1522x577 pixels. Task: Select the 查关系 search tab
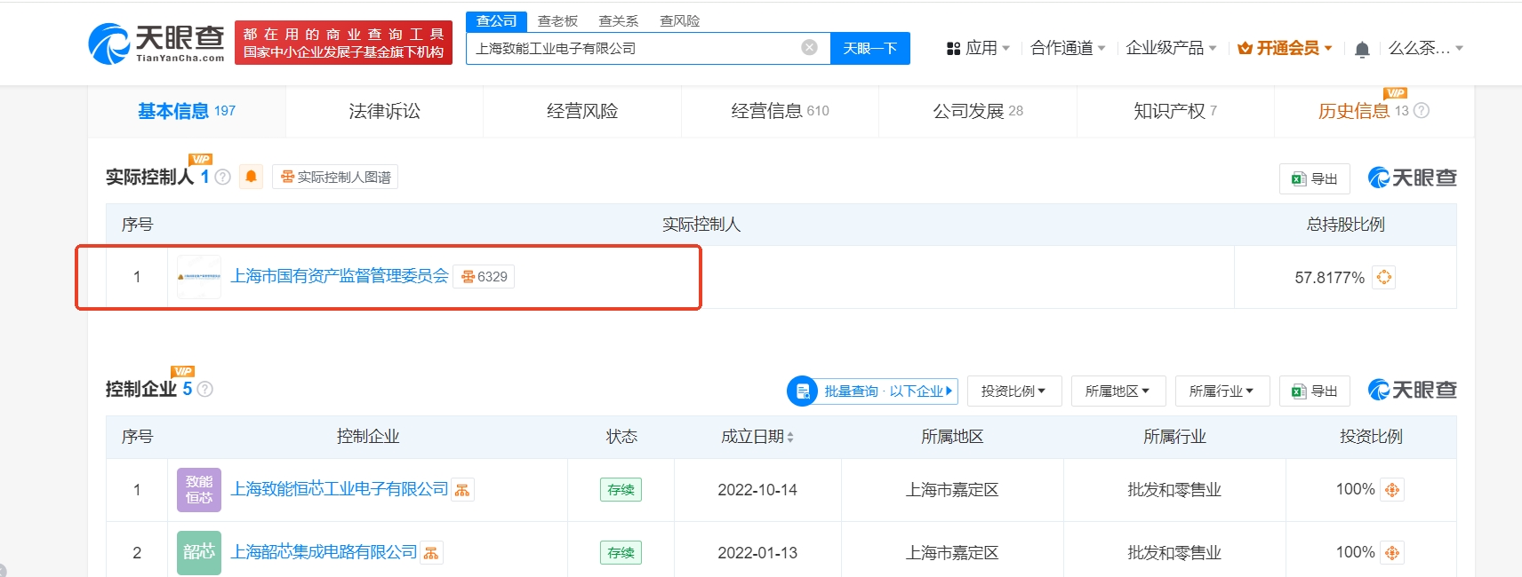(619, 20)
